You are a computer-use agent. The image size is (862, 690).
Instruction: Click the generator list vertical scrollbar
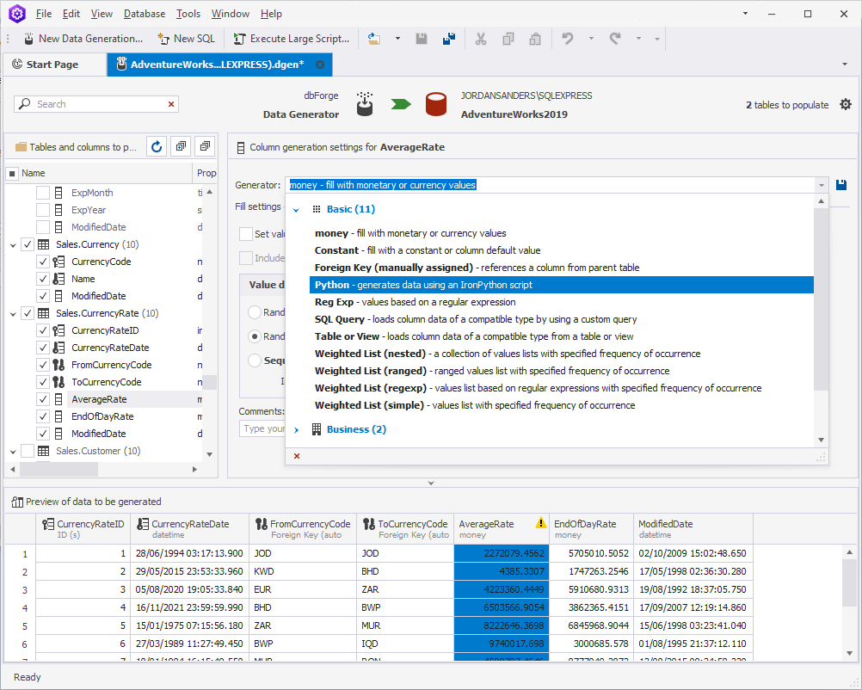coord(821,299)
